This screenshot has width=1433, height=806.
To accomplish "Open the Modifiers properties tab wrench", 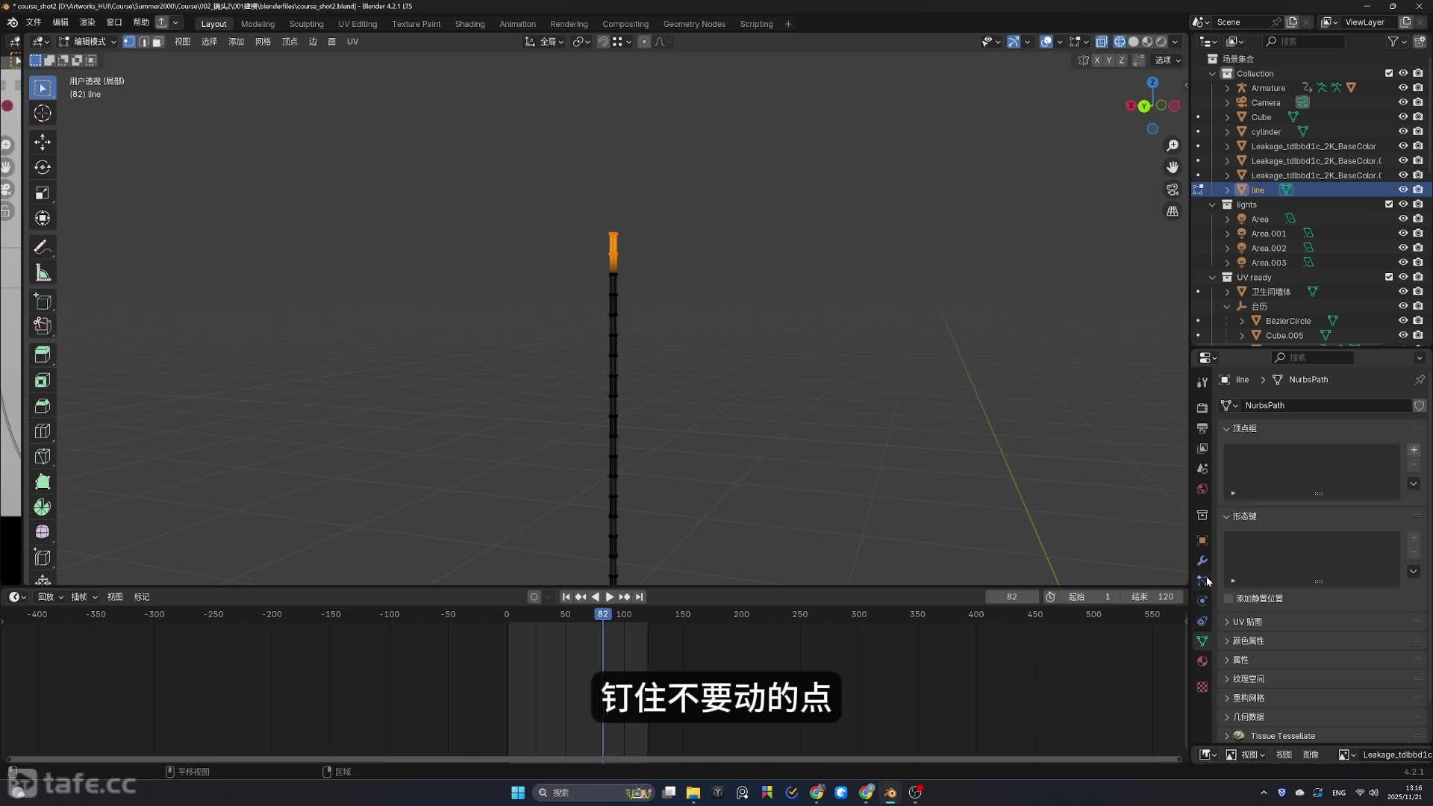I will click(x=1202, y=560).
